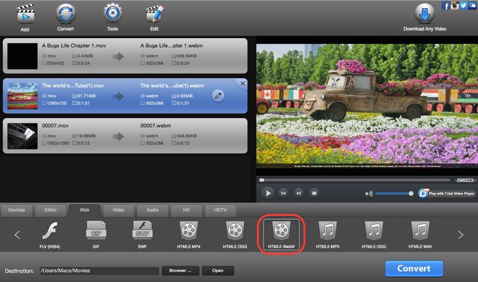Select the 00007.mov thumbnail
478x282 pixels.
(x=22, y=136)
